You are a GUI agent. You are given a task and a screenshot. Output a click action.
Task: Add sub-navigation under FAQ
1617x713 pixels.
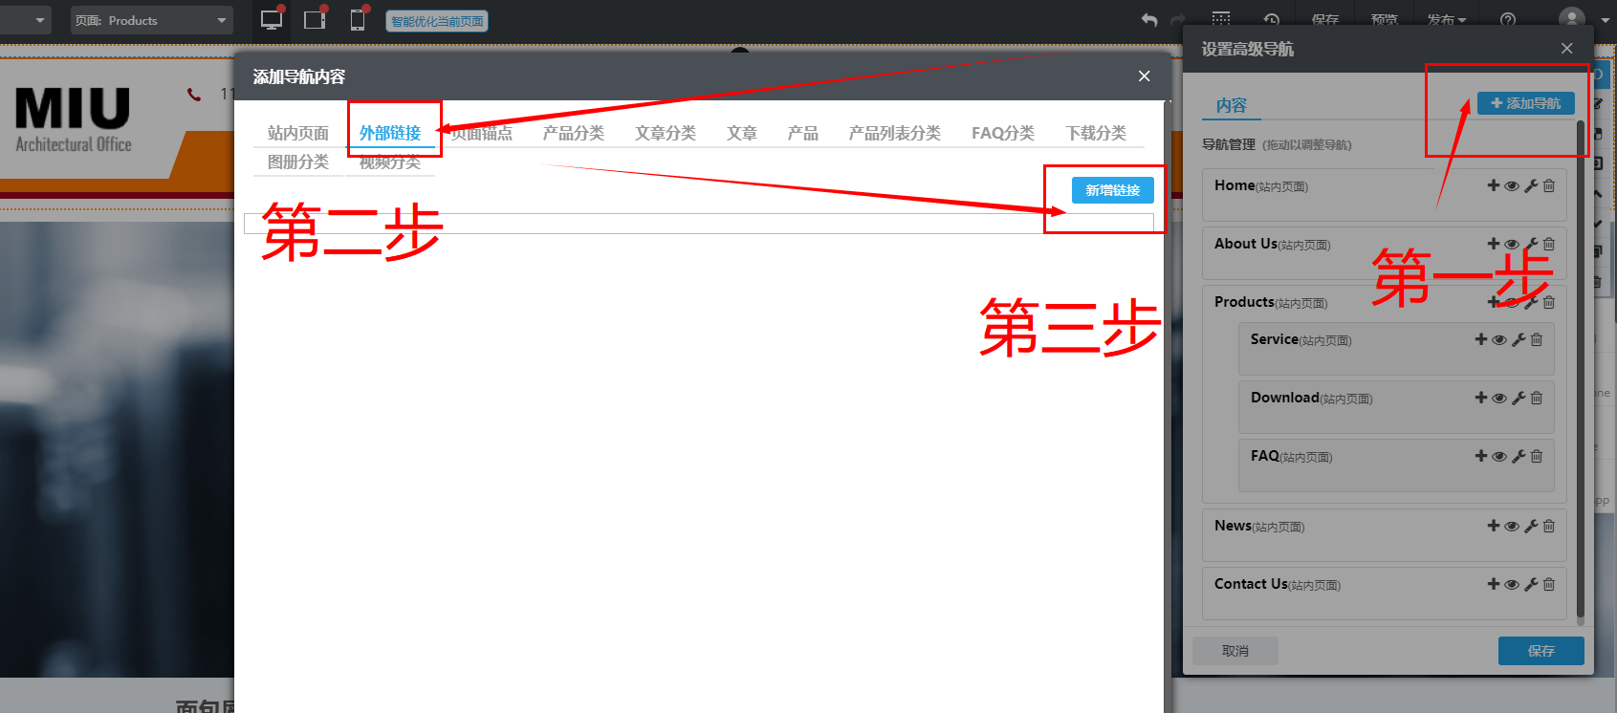(1481, 456)
